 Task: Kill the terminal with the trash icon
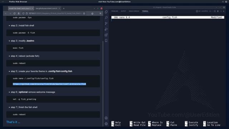[x=218, y=11]
